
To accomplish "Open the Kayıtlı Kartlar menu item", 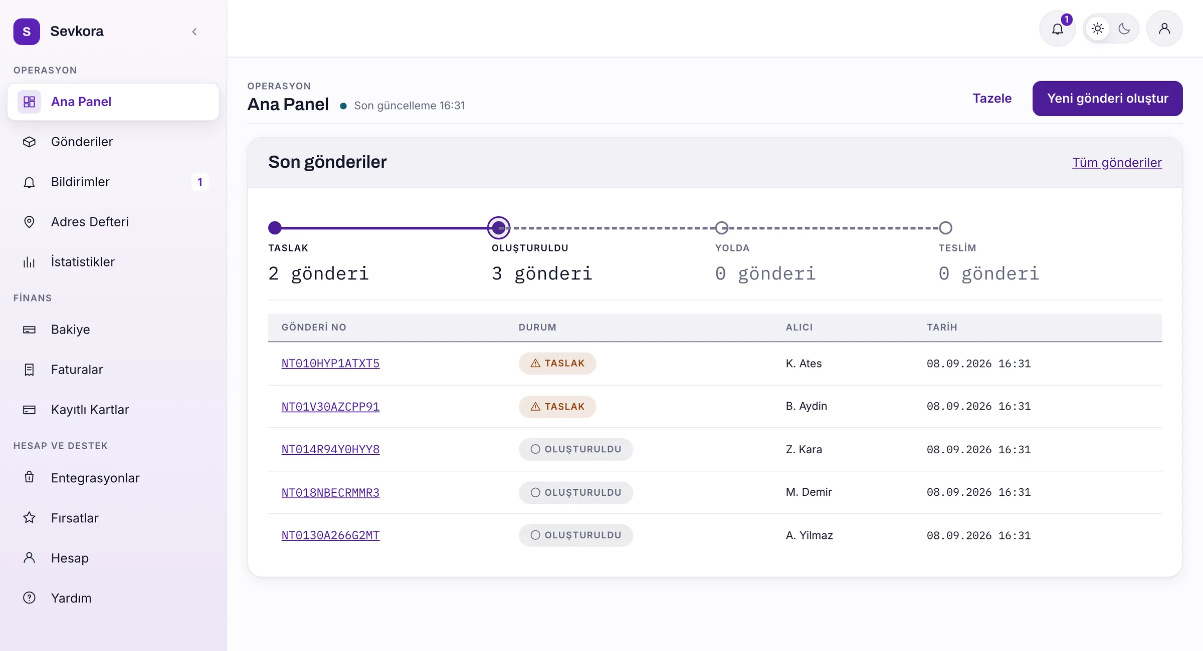I will [113, 410].
